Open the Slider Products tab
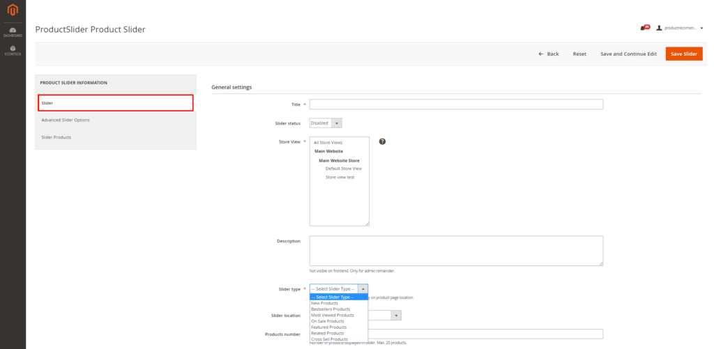The width and height of the screenshot is (714, 349). [x=56, y=137]
